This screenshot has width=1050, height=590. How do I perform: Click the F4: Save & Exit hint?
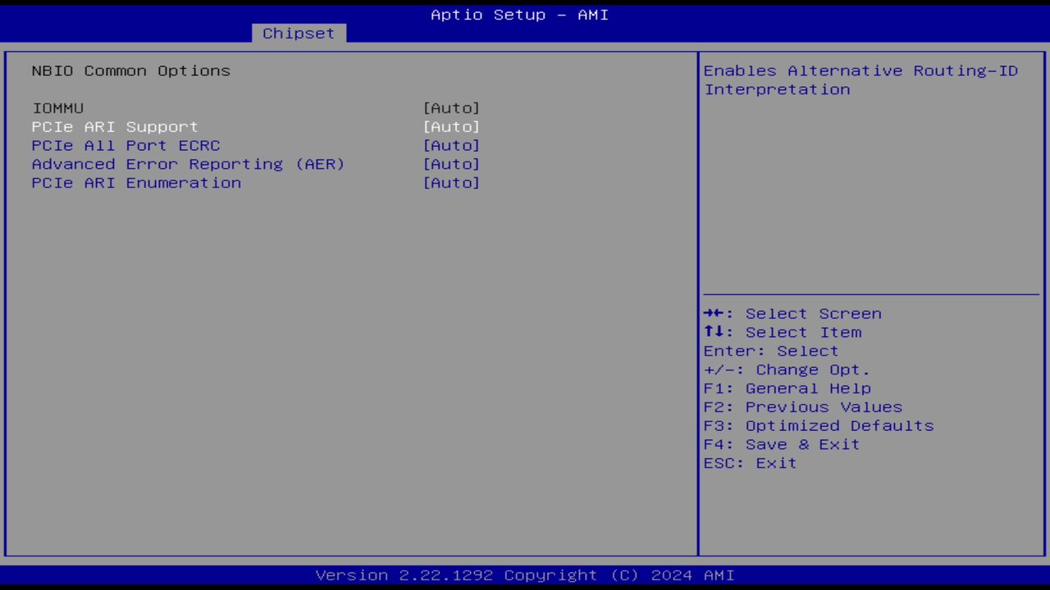[782, 445]
